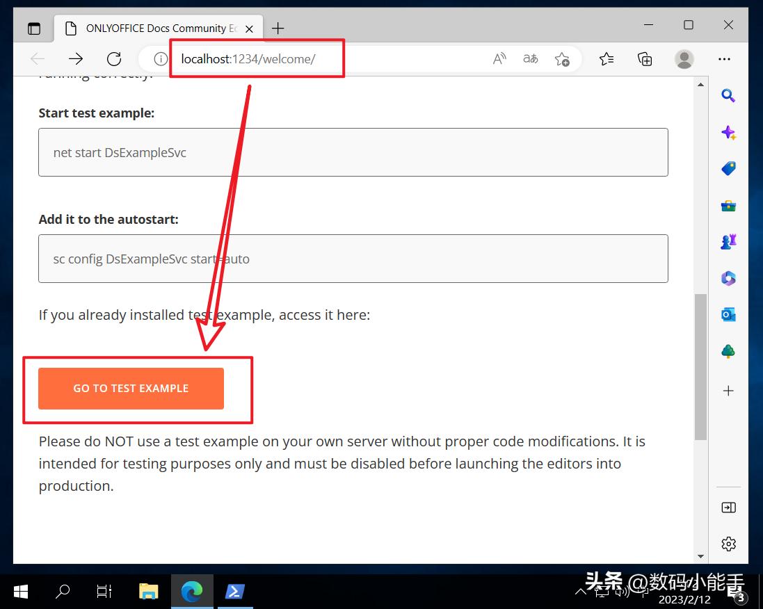Open a new tab with plus button

[278, 28]
